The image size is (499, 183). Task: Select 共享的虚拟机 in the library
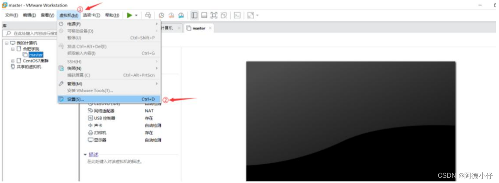click(x=29, y=67)
